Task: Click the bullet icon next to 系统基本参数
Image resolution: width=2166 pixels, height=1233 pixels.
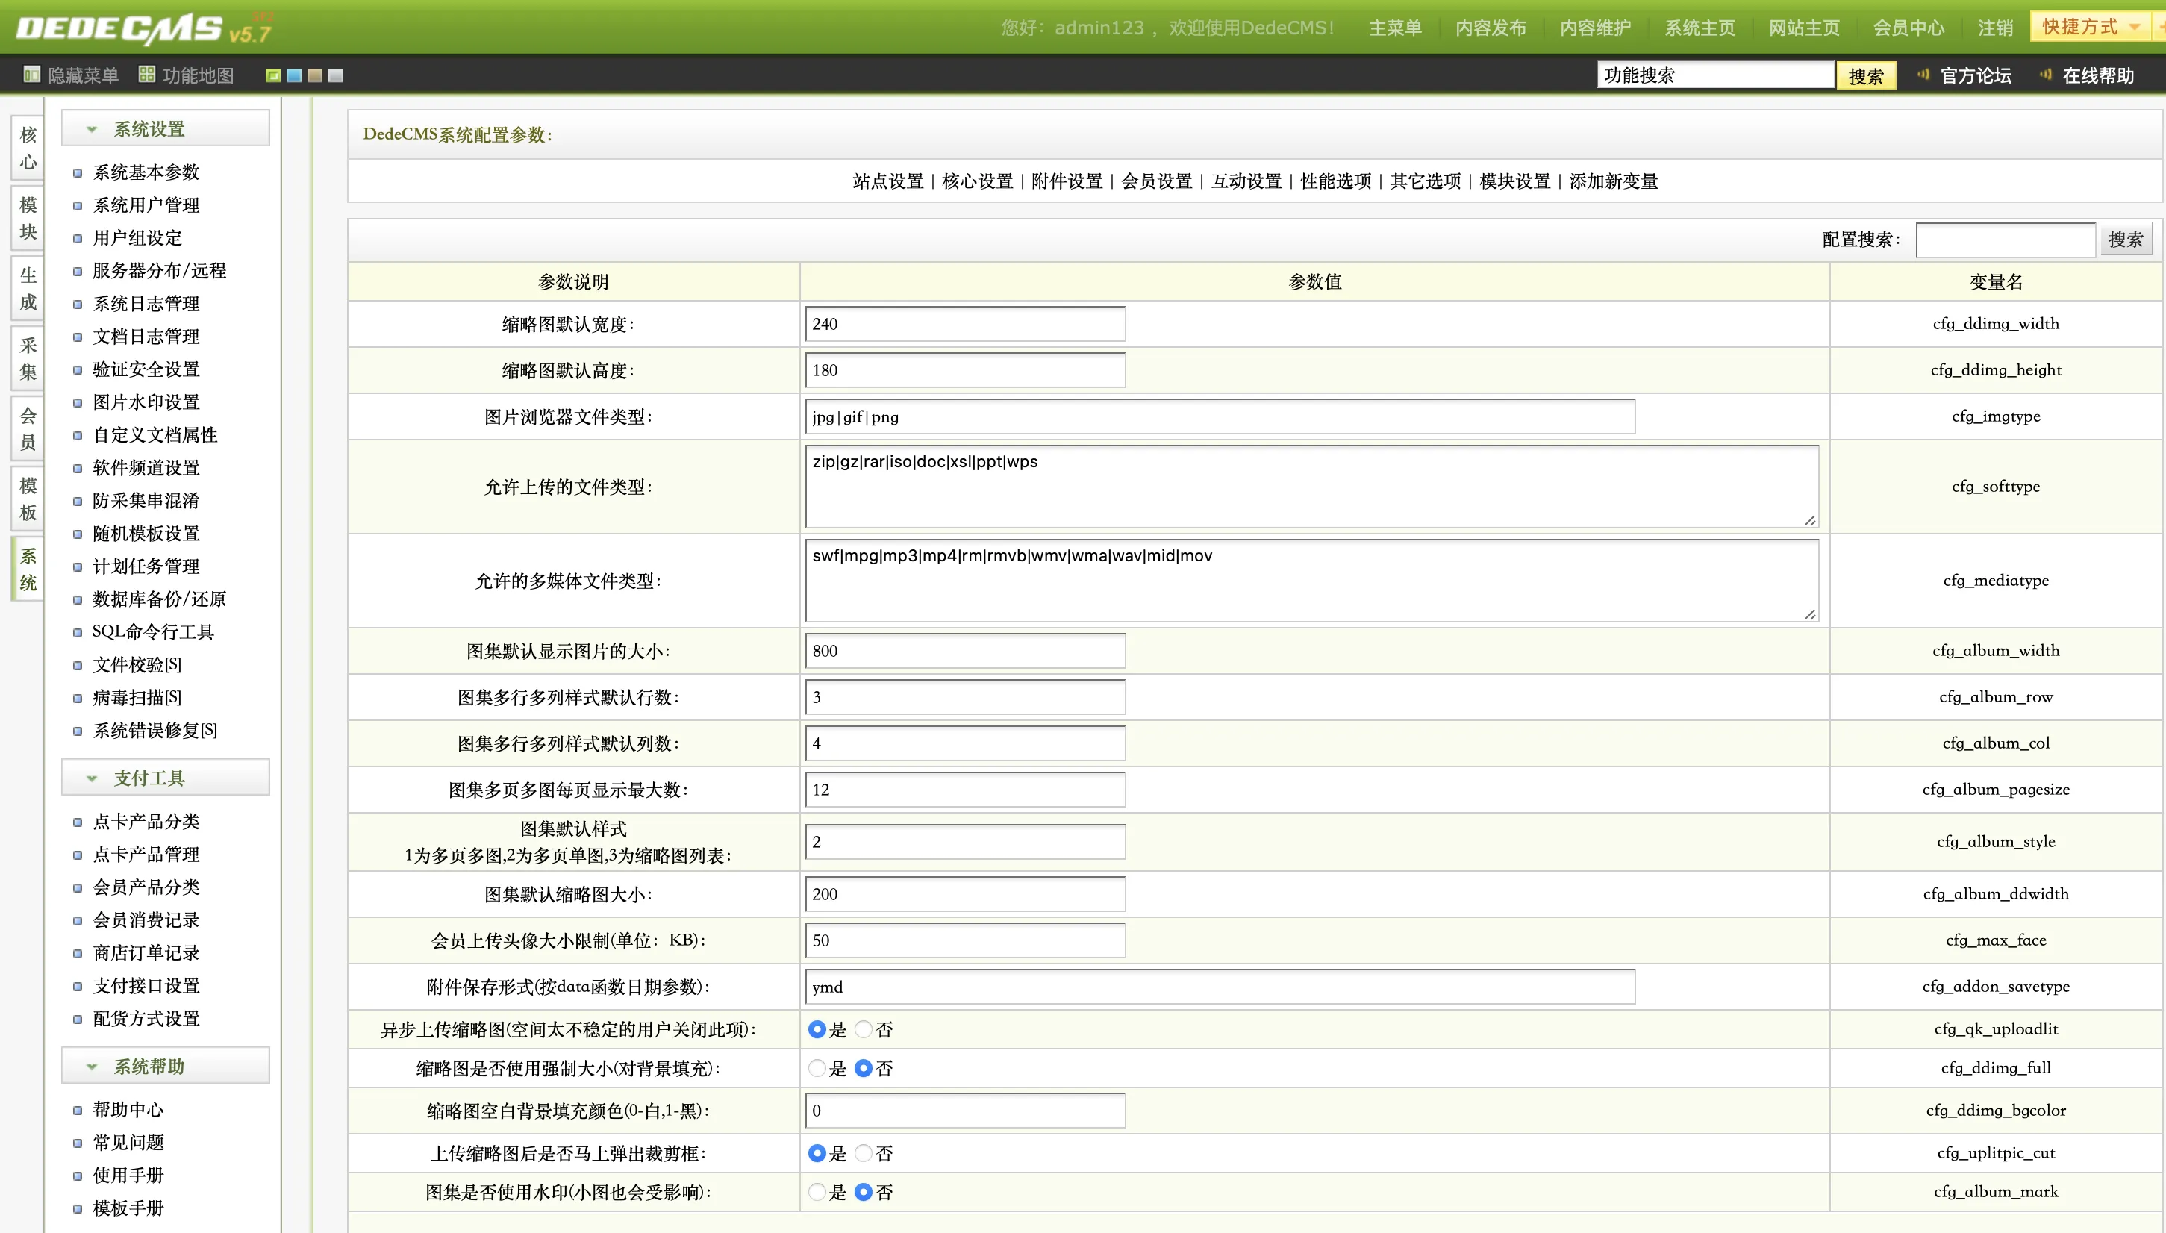Action: [77, 172]
